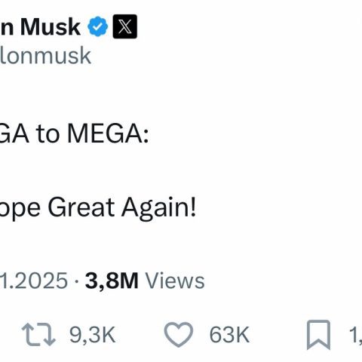Click the word "to" in the tweet
This screenshot has width=362, height=362.
pos(48,134)
